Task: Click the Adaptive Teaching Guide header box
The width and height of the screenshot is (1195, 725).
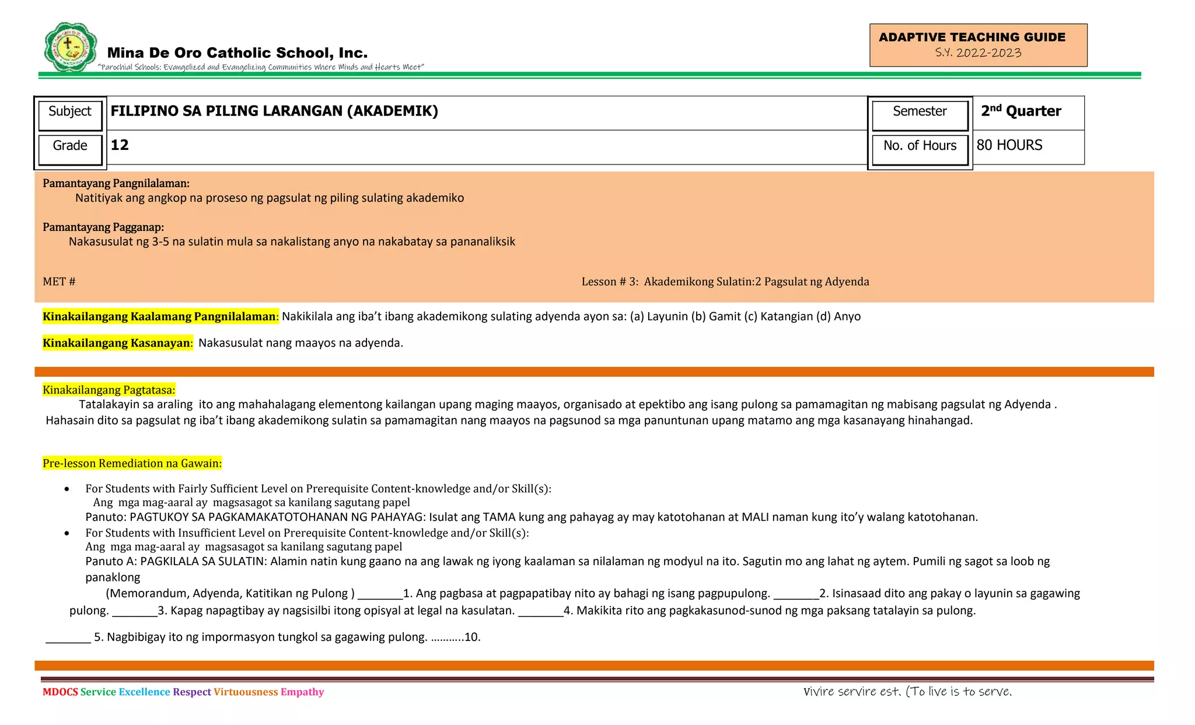Action: [978, 45]
